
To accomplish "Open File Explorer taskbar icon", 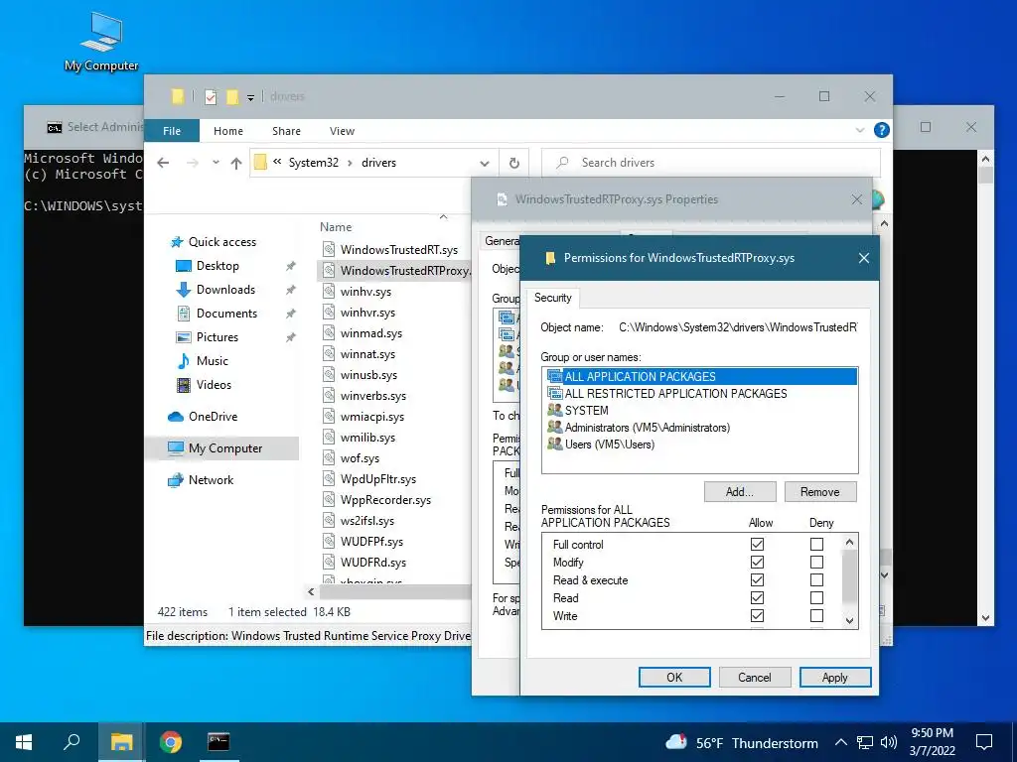I will (122, 742).
